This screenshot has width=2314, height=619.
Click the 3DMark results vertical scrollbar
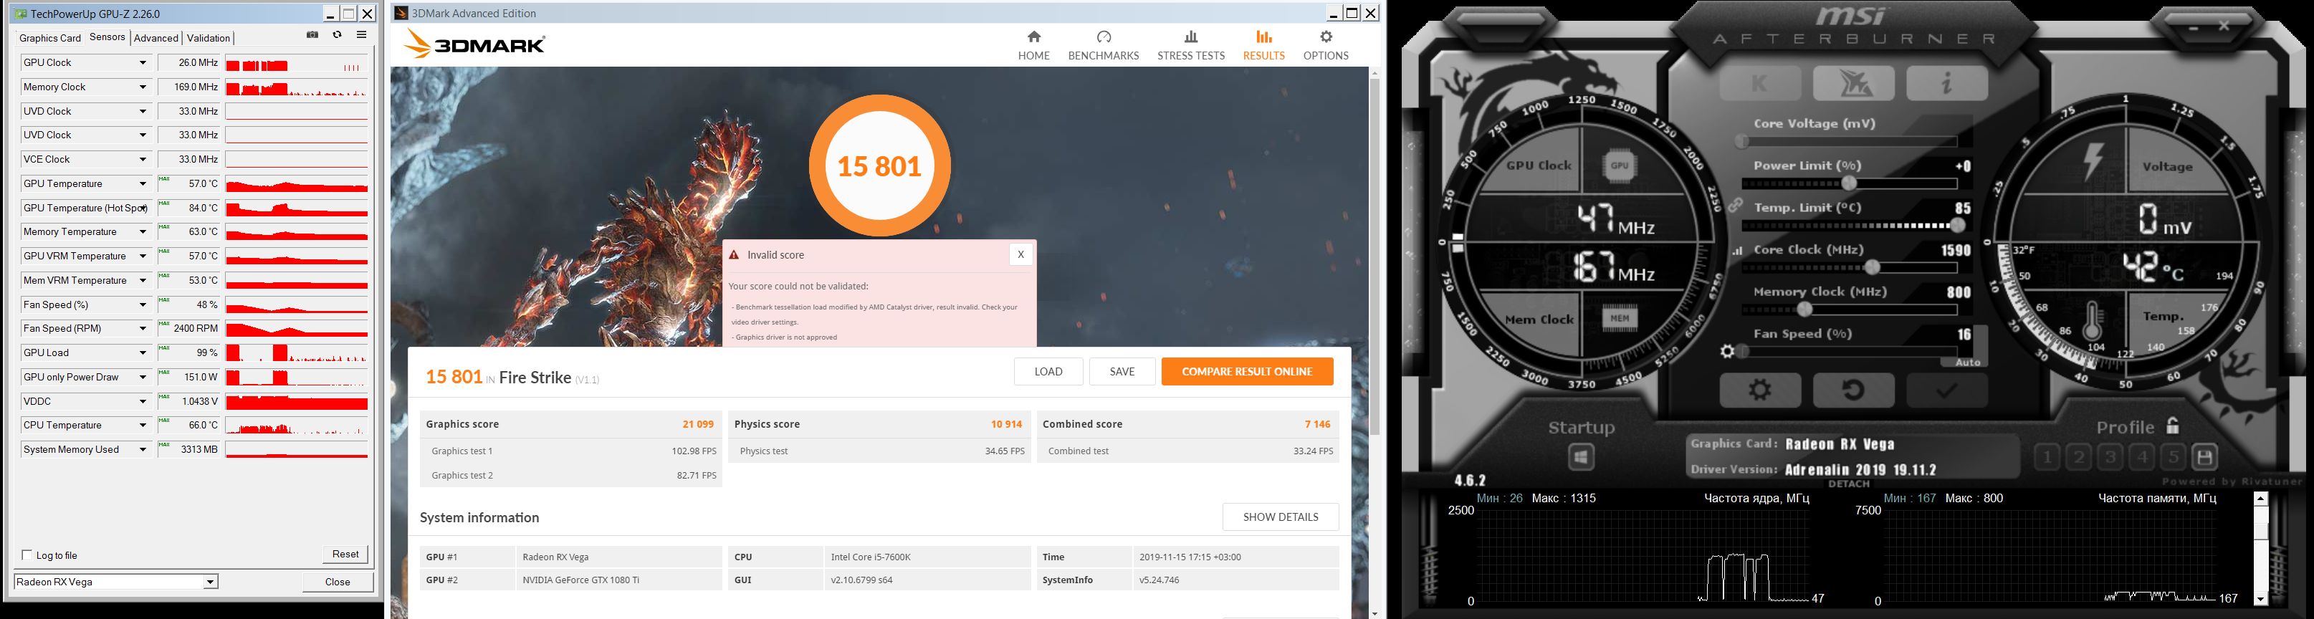point(1374,256)
